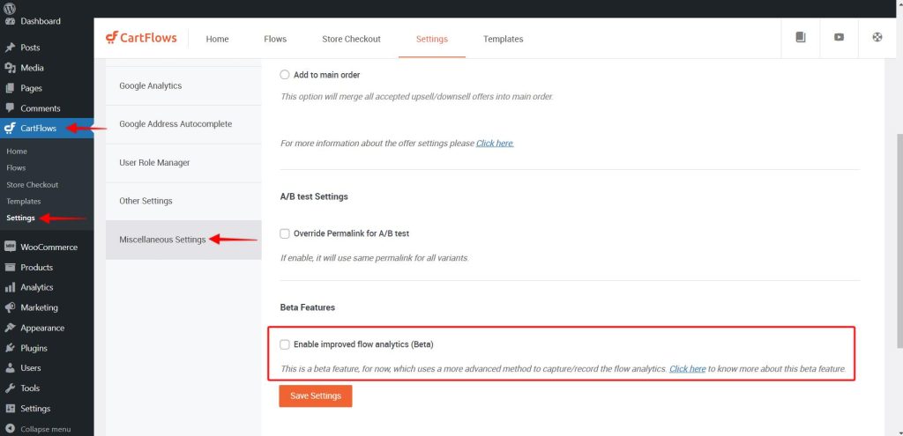Click the Save Settings button
Viewport: 903px width, 436px height.
coord(316,396)
